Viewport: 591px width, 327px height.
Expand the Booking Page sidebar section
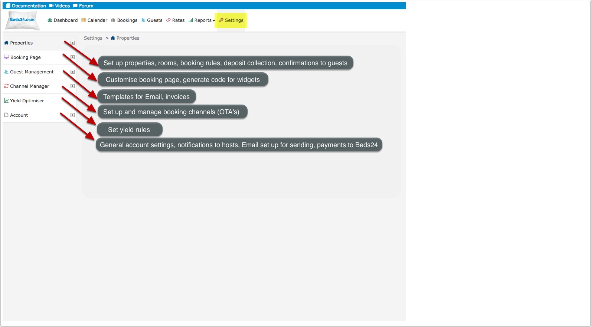[72, 57]
